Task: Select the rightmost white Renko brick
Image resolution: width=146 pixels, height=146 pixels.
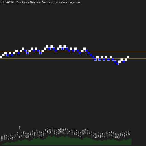Action: (128, 57)
